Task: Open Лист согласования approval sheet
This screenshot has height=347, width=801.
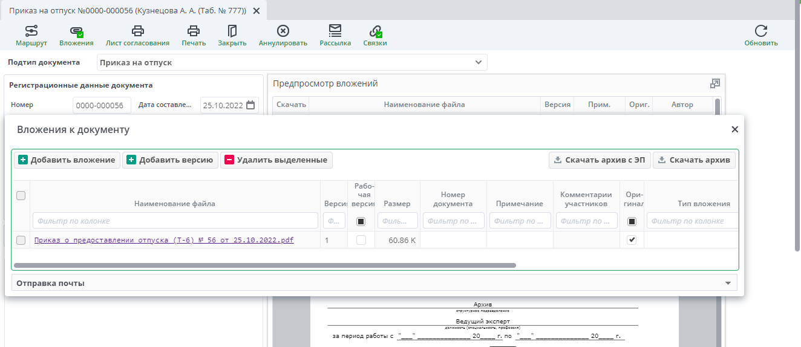Action: coord(137,31)
